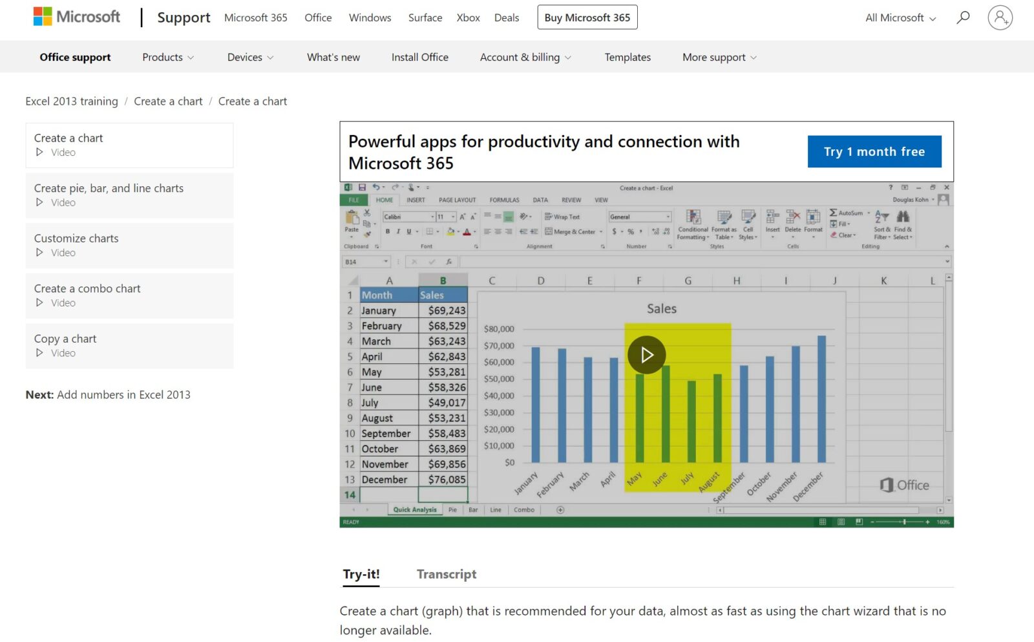The width and height of the screenshot is (1034, 642).
Task: Select the Combo sheet tab
Action: [524, 509]
